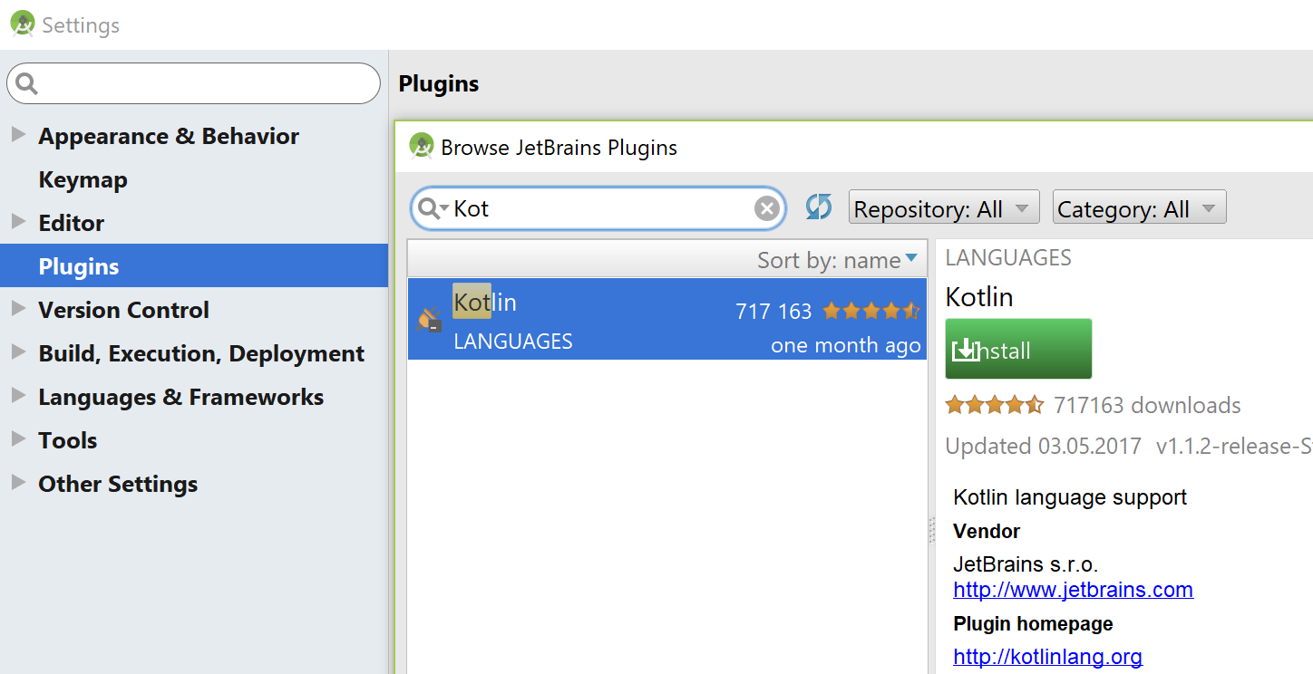Open the jetbrains.com vendor link
Screen dimensions: 1313x674
tap(1073, 591)
